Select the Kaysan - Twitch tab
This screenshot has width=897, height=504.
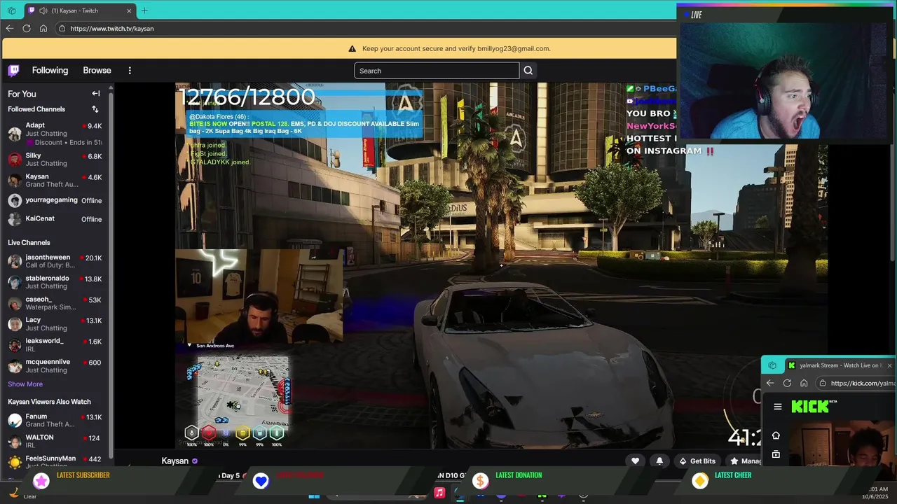click(x=80, y=10)
